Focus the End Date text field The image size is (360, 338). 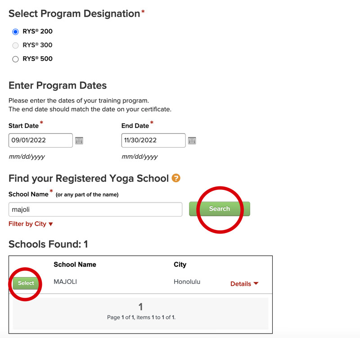153,140
